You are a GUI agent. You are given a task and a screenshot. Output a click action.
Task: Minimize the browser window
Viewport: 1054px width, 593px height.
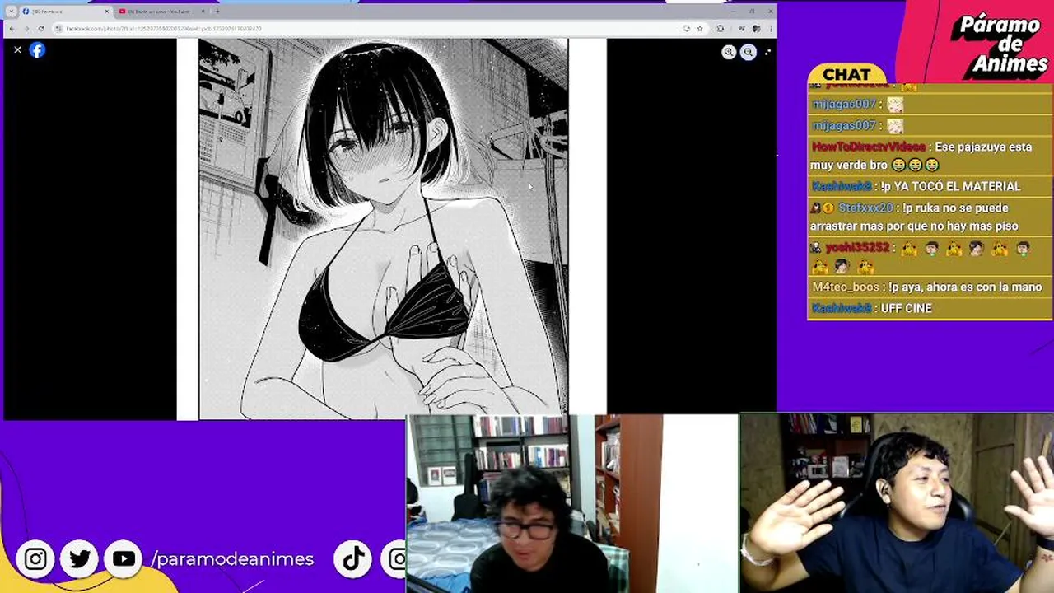(732, 12)
